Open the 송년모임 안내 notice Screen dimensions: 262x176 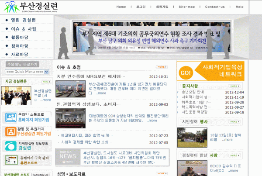pos(193,92)
